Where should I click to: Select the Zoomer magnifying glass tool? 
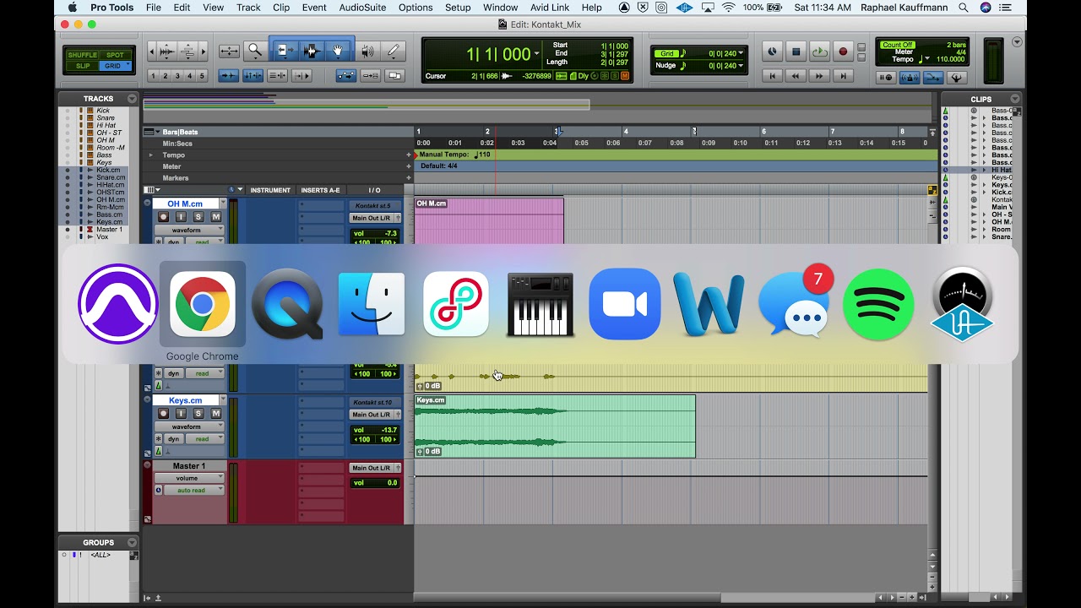[255, 52]
